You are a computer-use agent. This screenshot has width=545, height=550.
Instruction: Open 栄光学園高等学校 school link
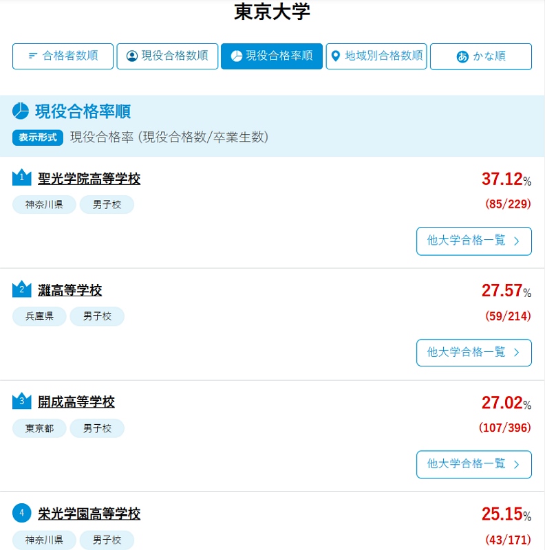[x=89, y=514]
